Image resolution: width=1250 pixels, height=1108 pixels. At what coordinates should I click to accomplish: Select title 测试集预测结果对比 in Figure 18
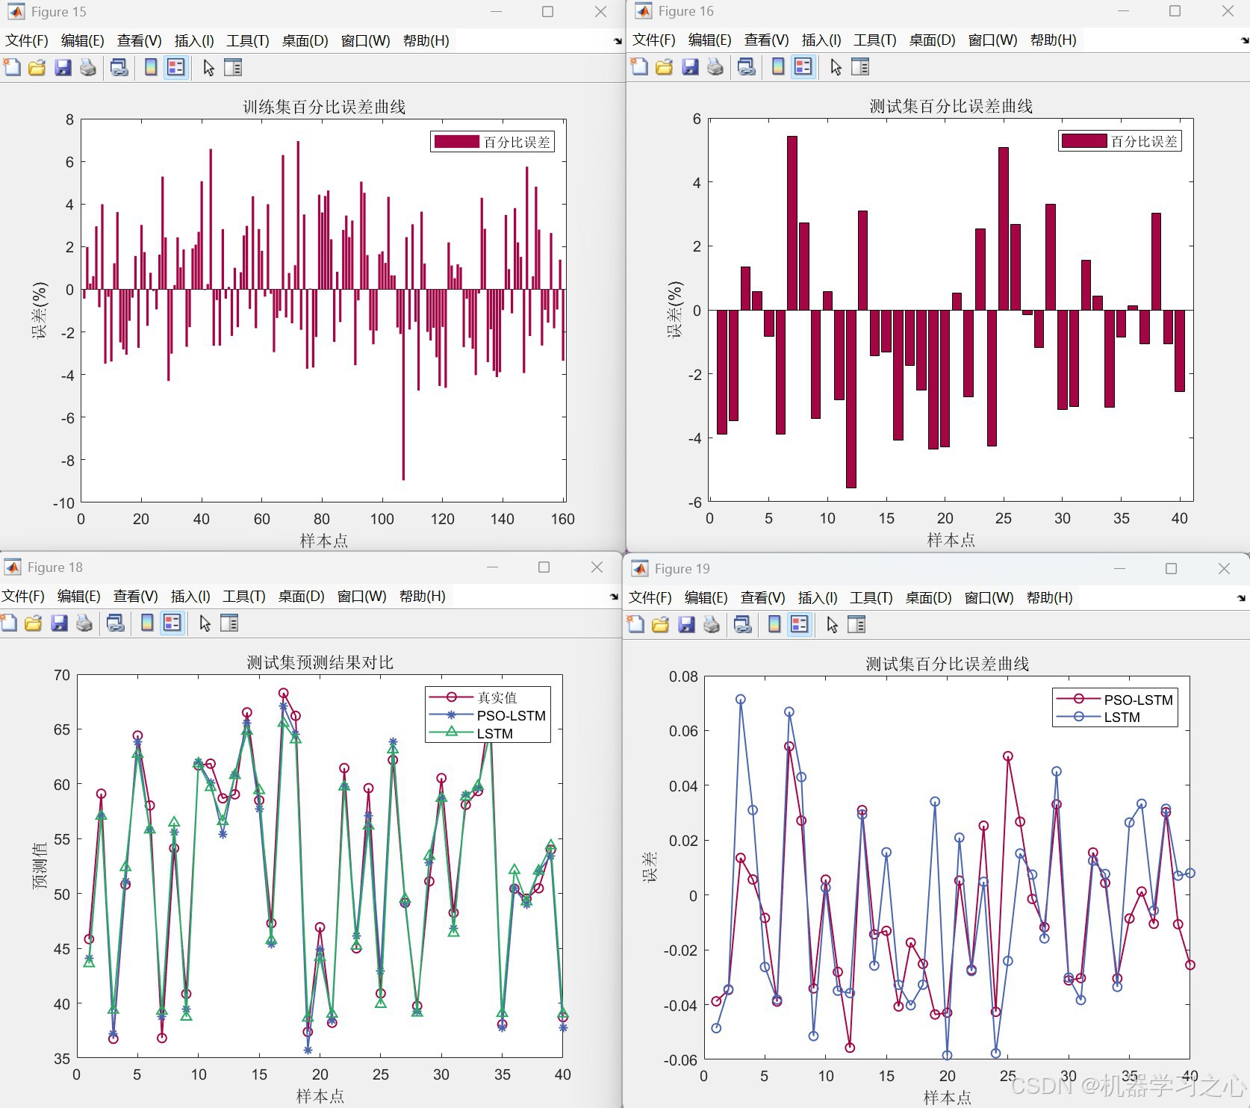click(320, 662)
